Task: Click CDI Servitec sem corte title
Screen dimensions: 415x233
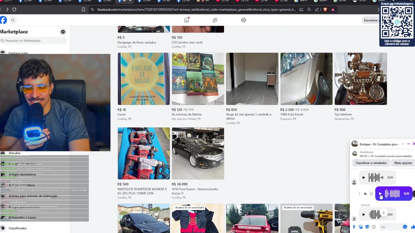Action: pyautogui.click(x=187, y=42)
